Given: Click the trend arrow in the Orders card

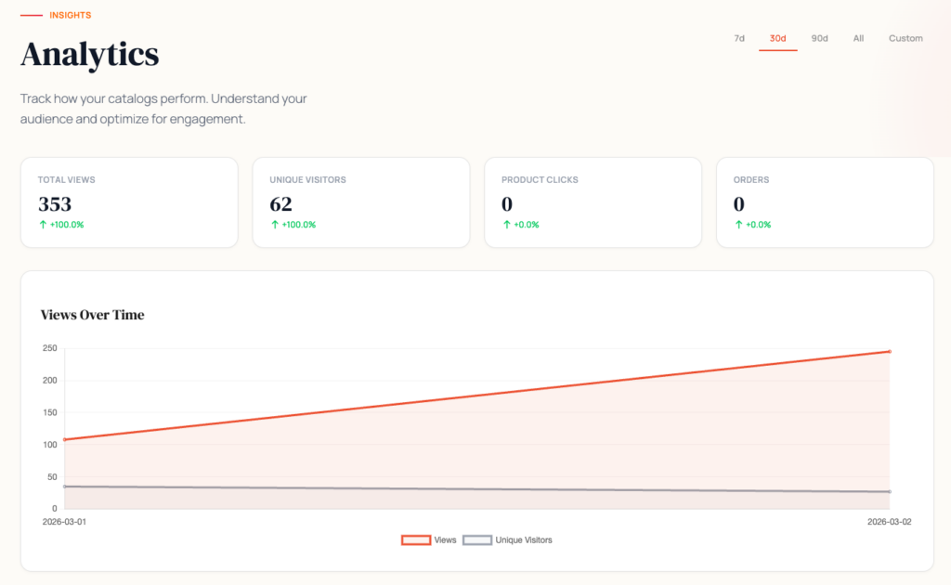Looking at the screenshot, I should click(738, 225).
